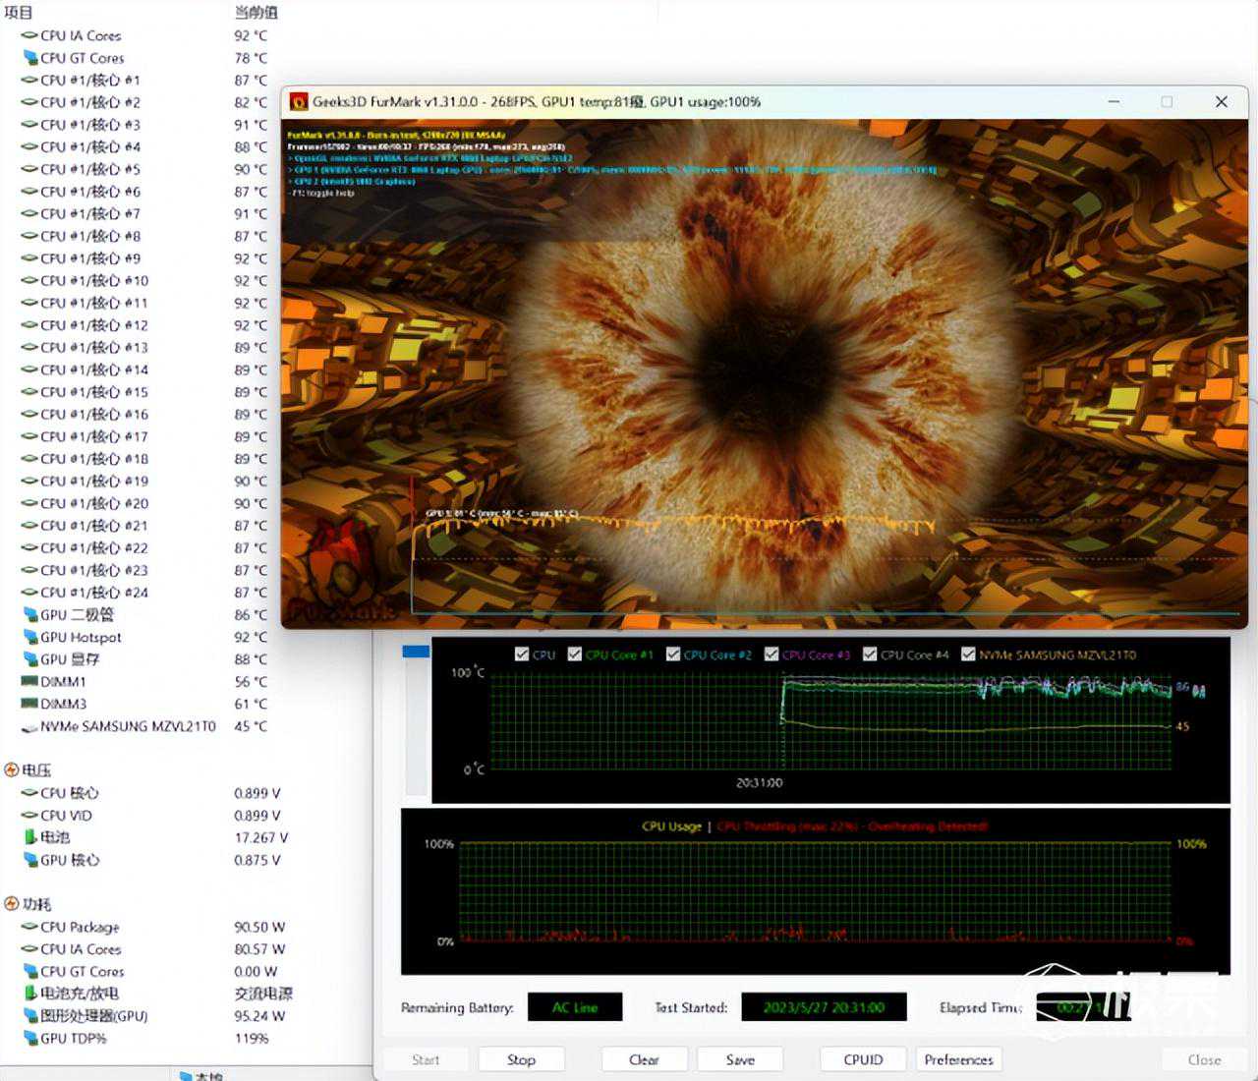Click the 功耗 power section icon
This screenshot has height=1081, width=1258.
(x=12, y=904)
